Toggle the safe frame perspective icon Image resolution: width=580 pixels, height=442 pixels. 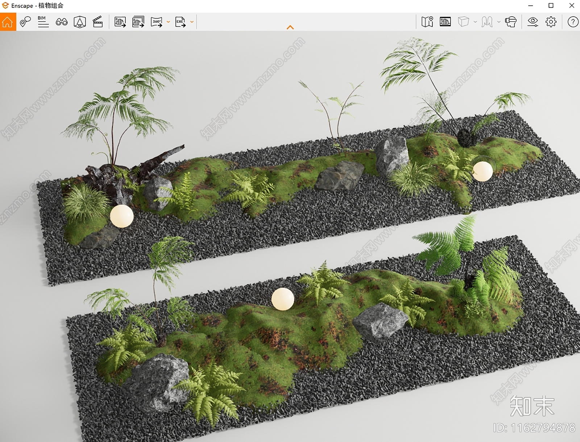point(80,22)
